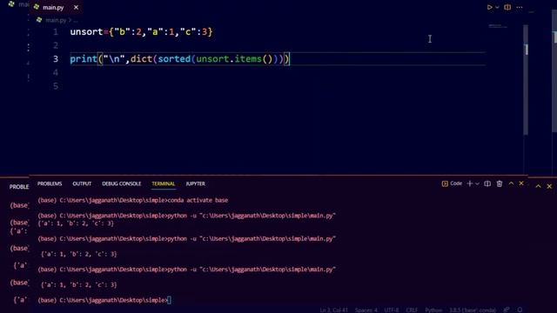Close the main.py editor tab
Image resolution: width=557 pixels, height=313 pixels.
(76, 7)
